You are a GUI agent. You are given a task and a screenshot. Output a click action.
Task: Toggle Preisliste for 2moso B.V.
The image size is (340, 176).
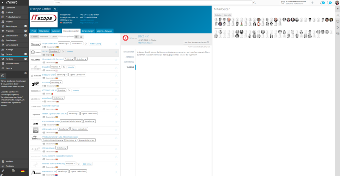click(55, 67)
